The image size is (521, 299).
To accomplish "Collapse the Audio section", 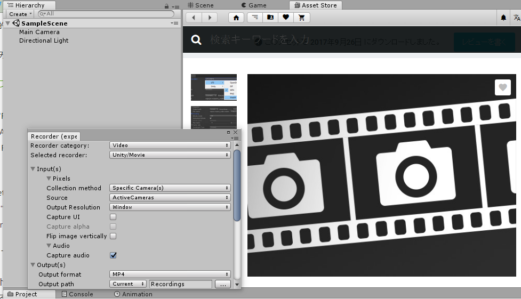I will pyautogui.click(x=49, y=246).
